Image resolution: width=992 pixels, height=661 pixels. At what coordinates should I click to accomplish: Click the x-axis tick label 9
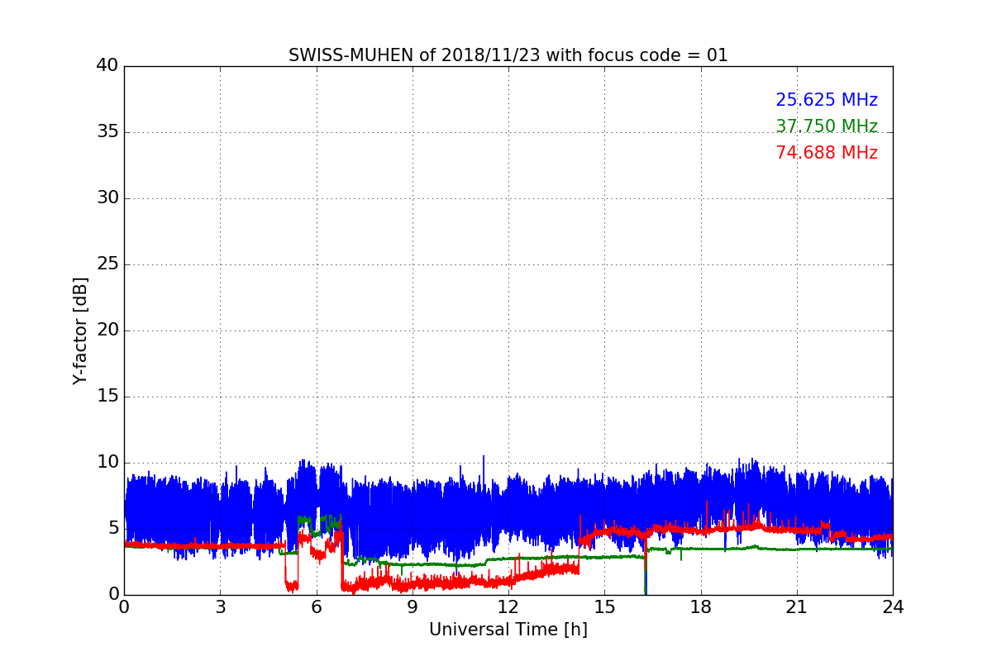click(x=413, y=607)
